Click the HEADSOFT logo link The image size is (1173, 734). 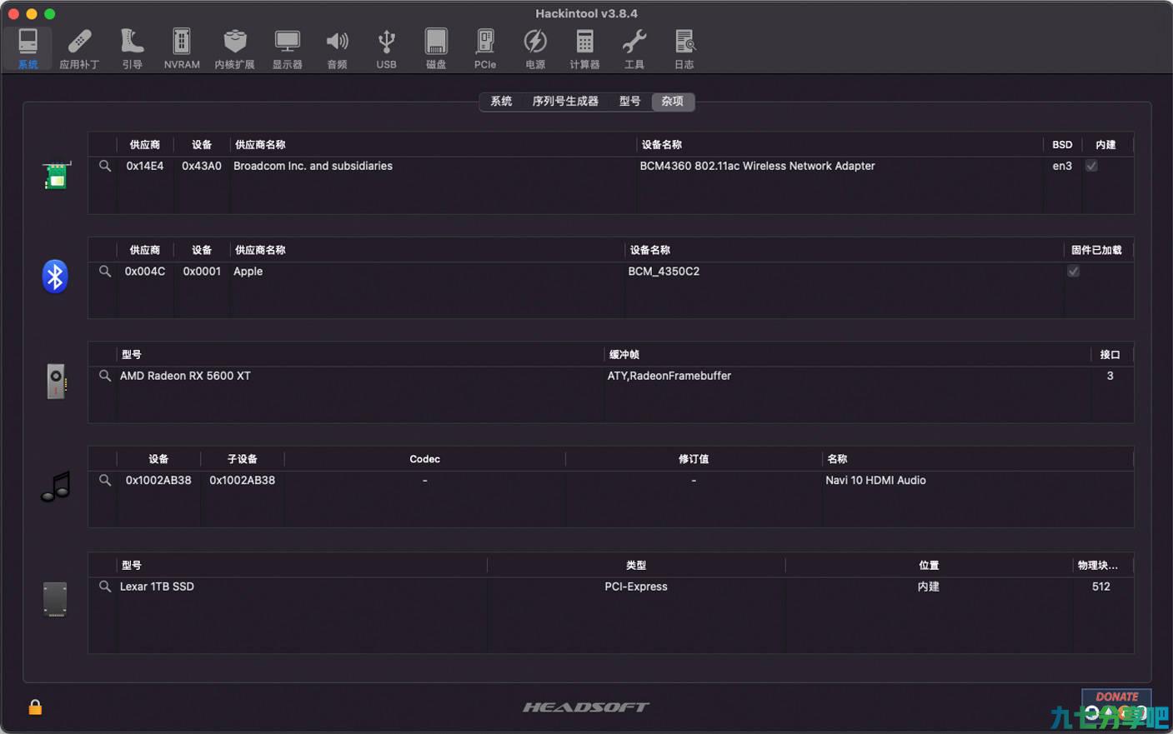point(586,707)
